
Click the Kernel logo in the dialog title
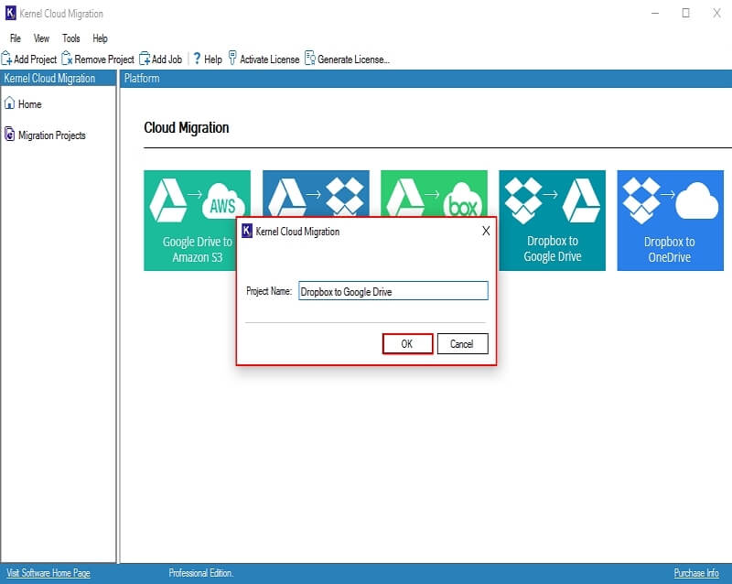246,231
